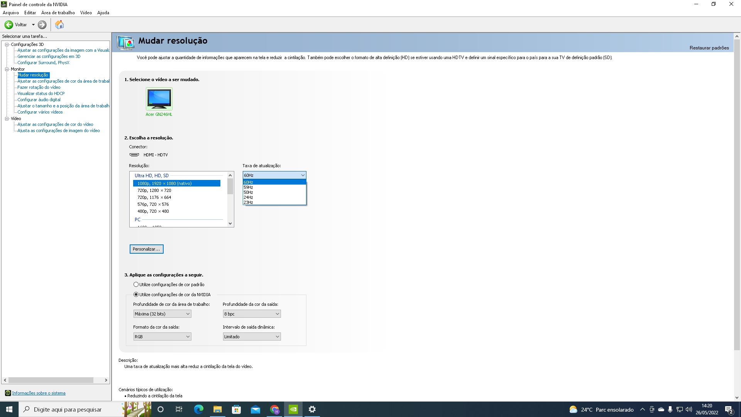Open File Explorer from taskbar
Image resolution: width=741 pixels, height=417 pixels.
pos(217,409)
